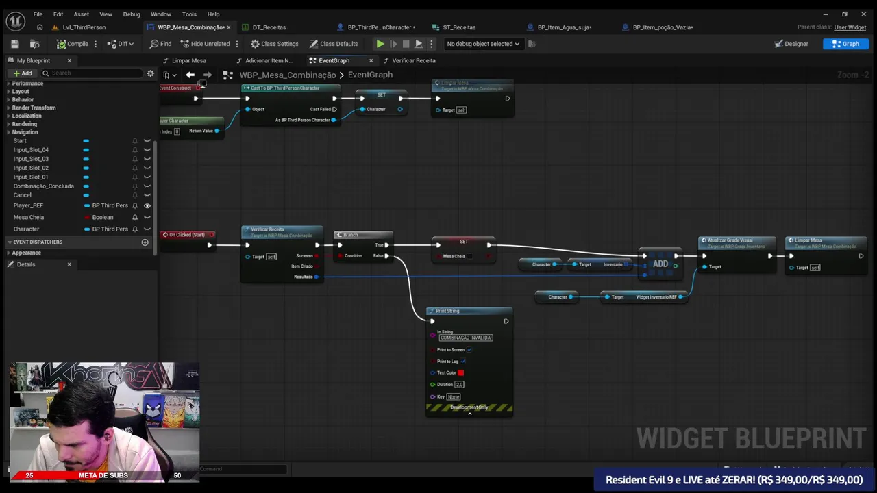The height and width of the screenshot is (493, 877).
Task: Close the My Blueprint panel
Action: [x=69, y=60]
